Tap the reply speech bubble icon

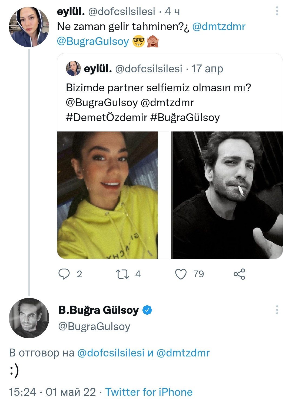pos(64,274)
